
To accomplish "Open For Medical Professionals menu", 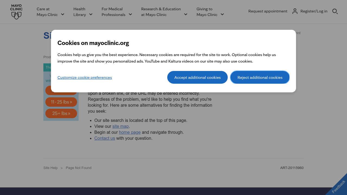I will click(x=114, y=12).
